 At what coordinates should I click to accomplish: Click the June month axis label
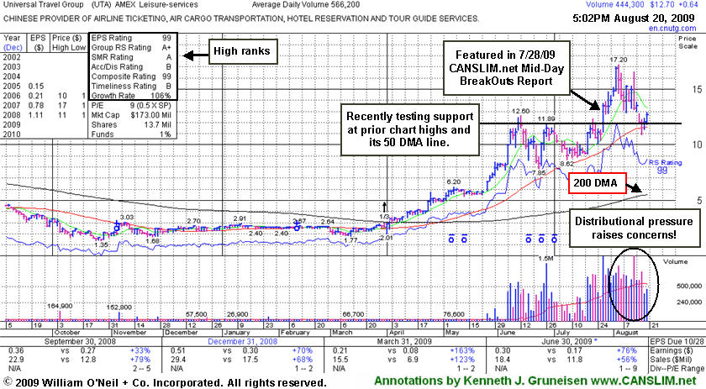506,332
